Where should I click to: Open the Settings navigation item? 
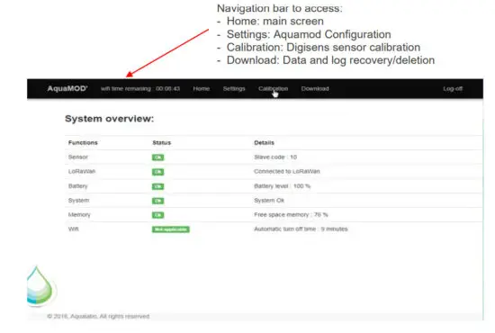click(234, 89)
